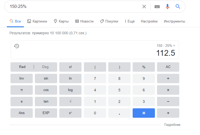Click the ln function key

click(70, 78)
